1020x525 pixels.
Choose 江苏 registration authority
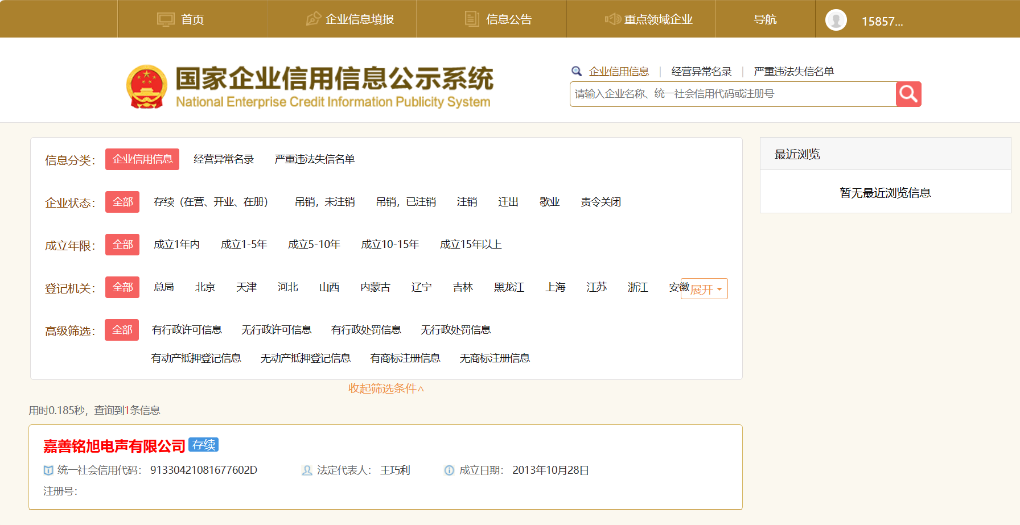(x=597, y=287)
